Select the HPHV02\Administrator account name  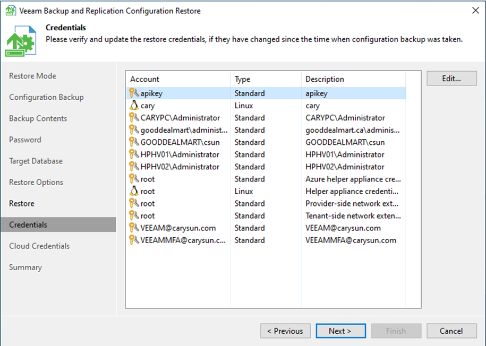(x=180, y=167)
